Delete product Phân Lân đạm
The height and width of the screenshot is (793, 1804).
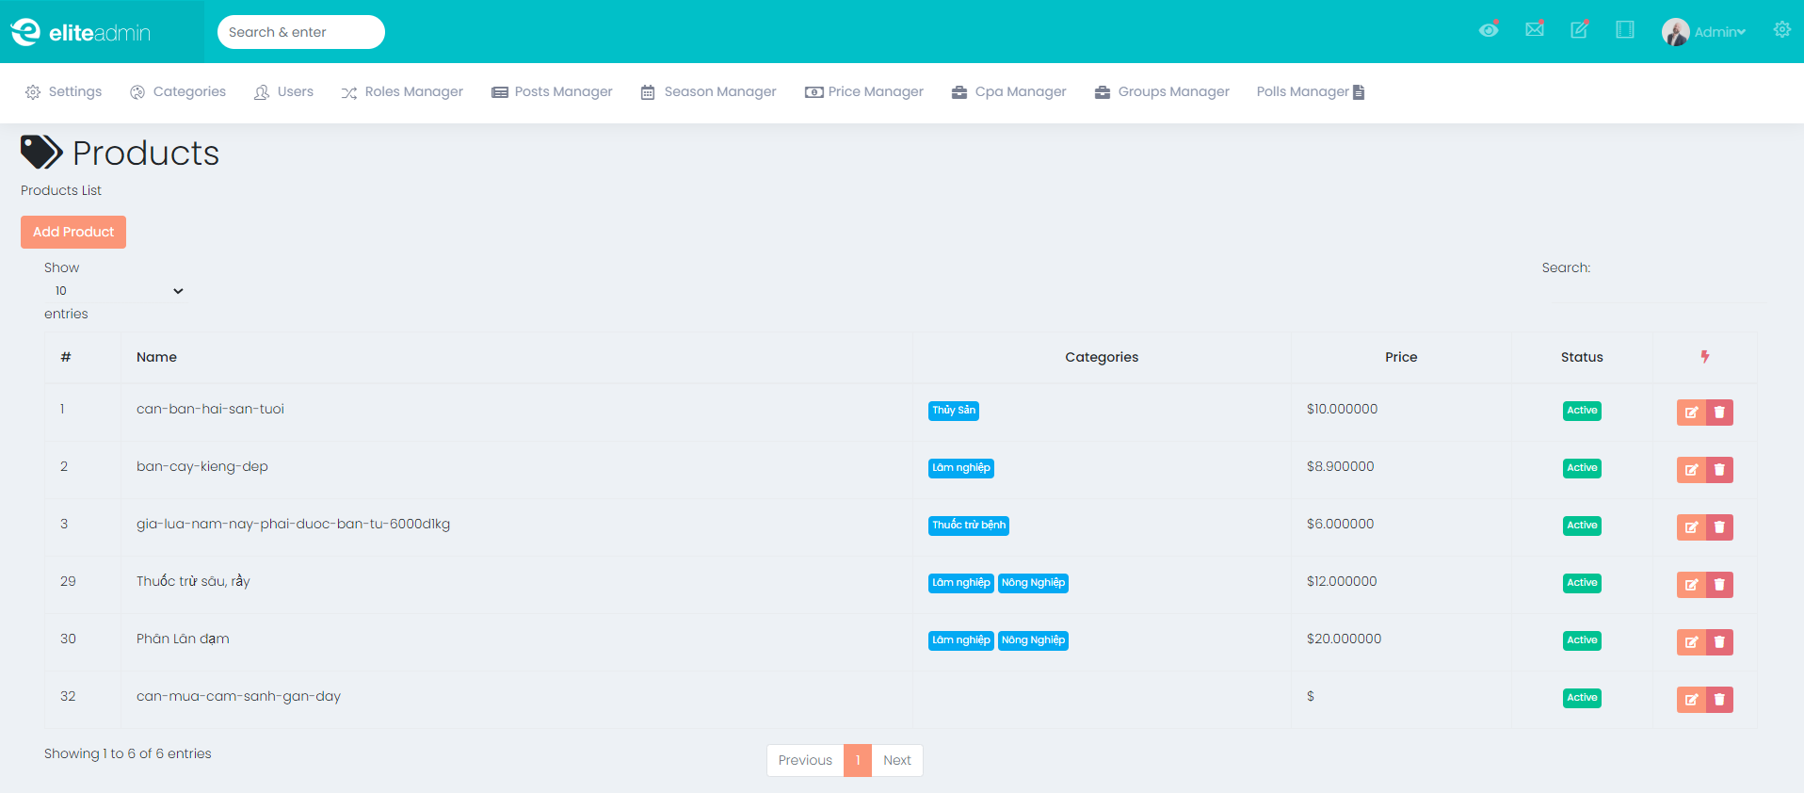(1719, 642)
